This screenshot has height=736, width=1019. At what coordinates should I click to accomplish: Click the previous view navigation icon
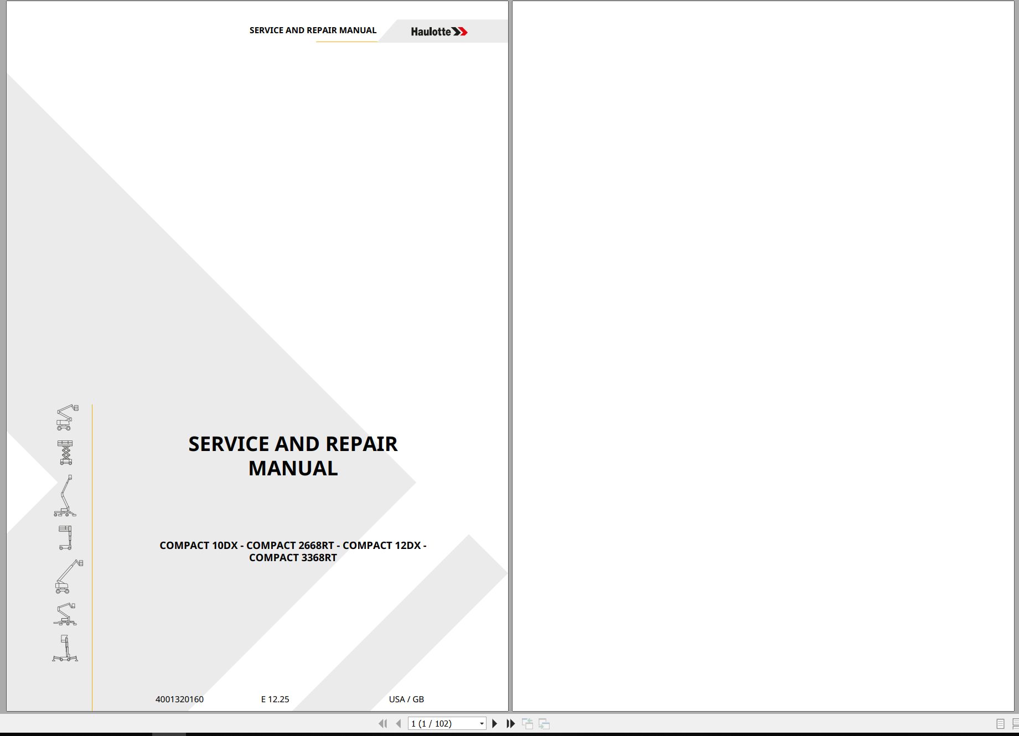pos(527,723)
